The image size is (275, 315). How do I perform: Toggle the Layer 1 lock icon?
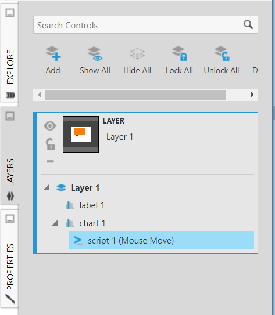51,144
